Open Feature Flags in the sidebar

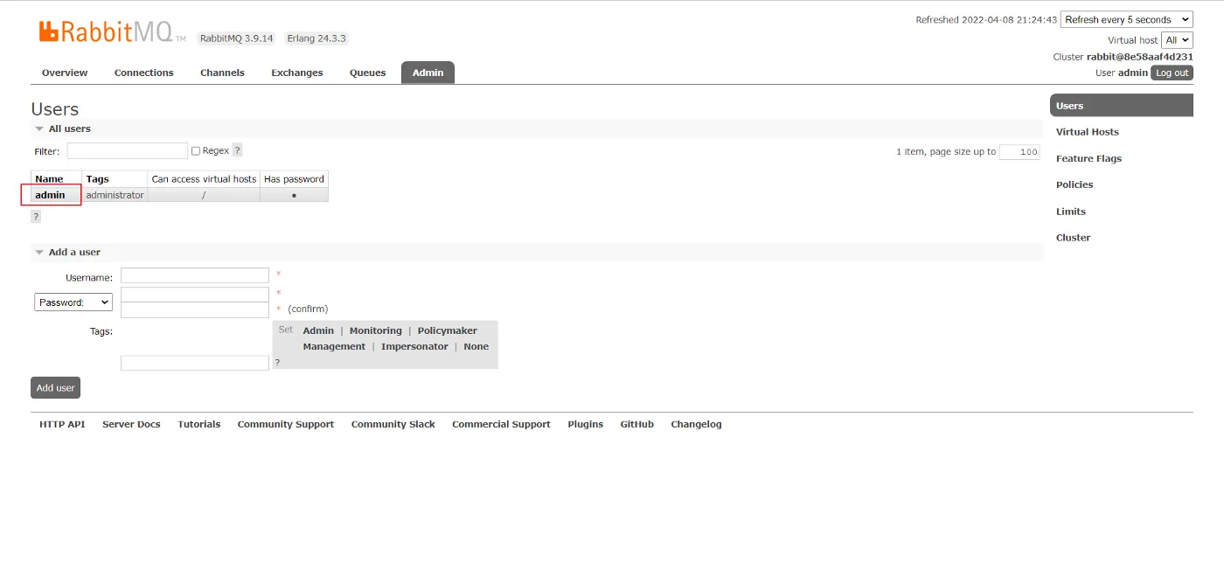pos(1088,158)
